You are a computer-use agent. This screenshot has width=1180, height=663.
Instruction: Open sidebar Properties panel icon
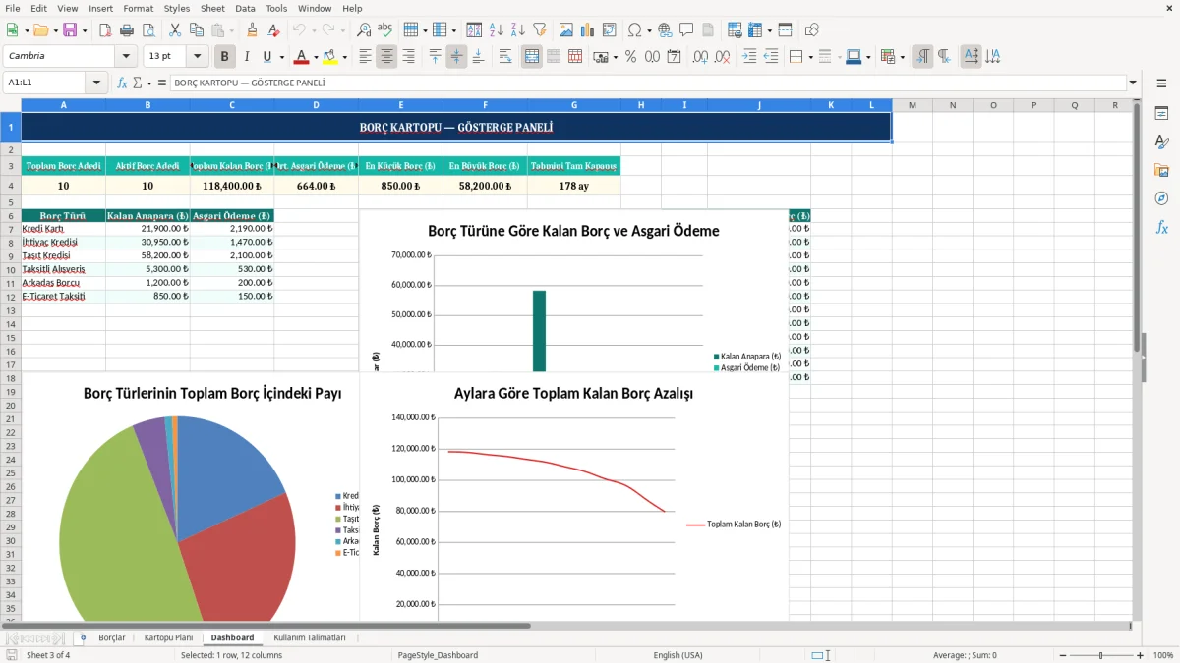[x=1161, y=113]
